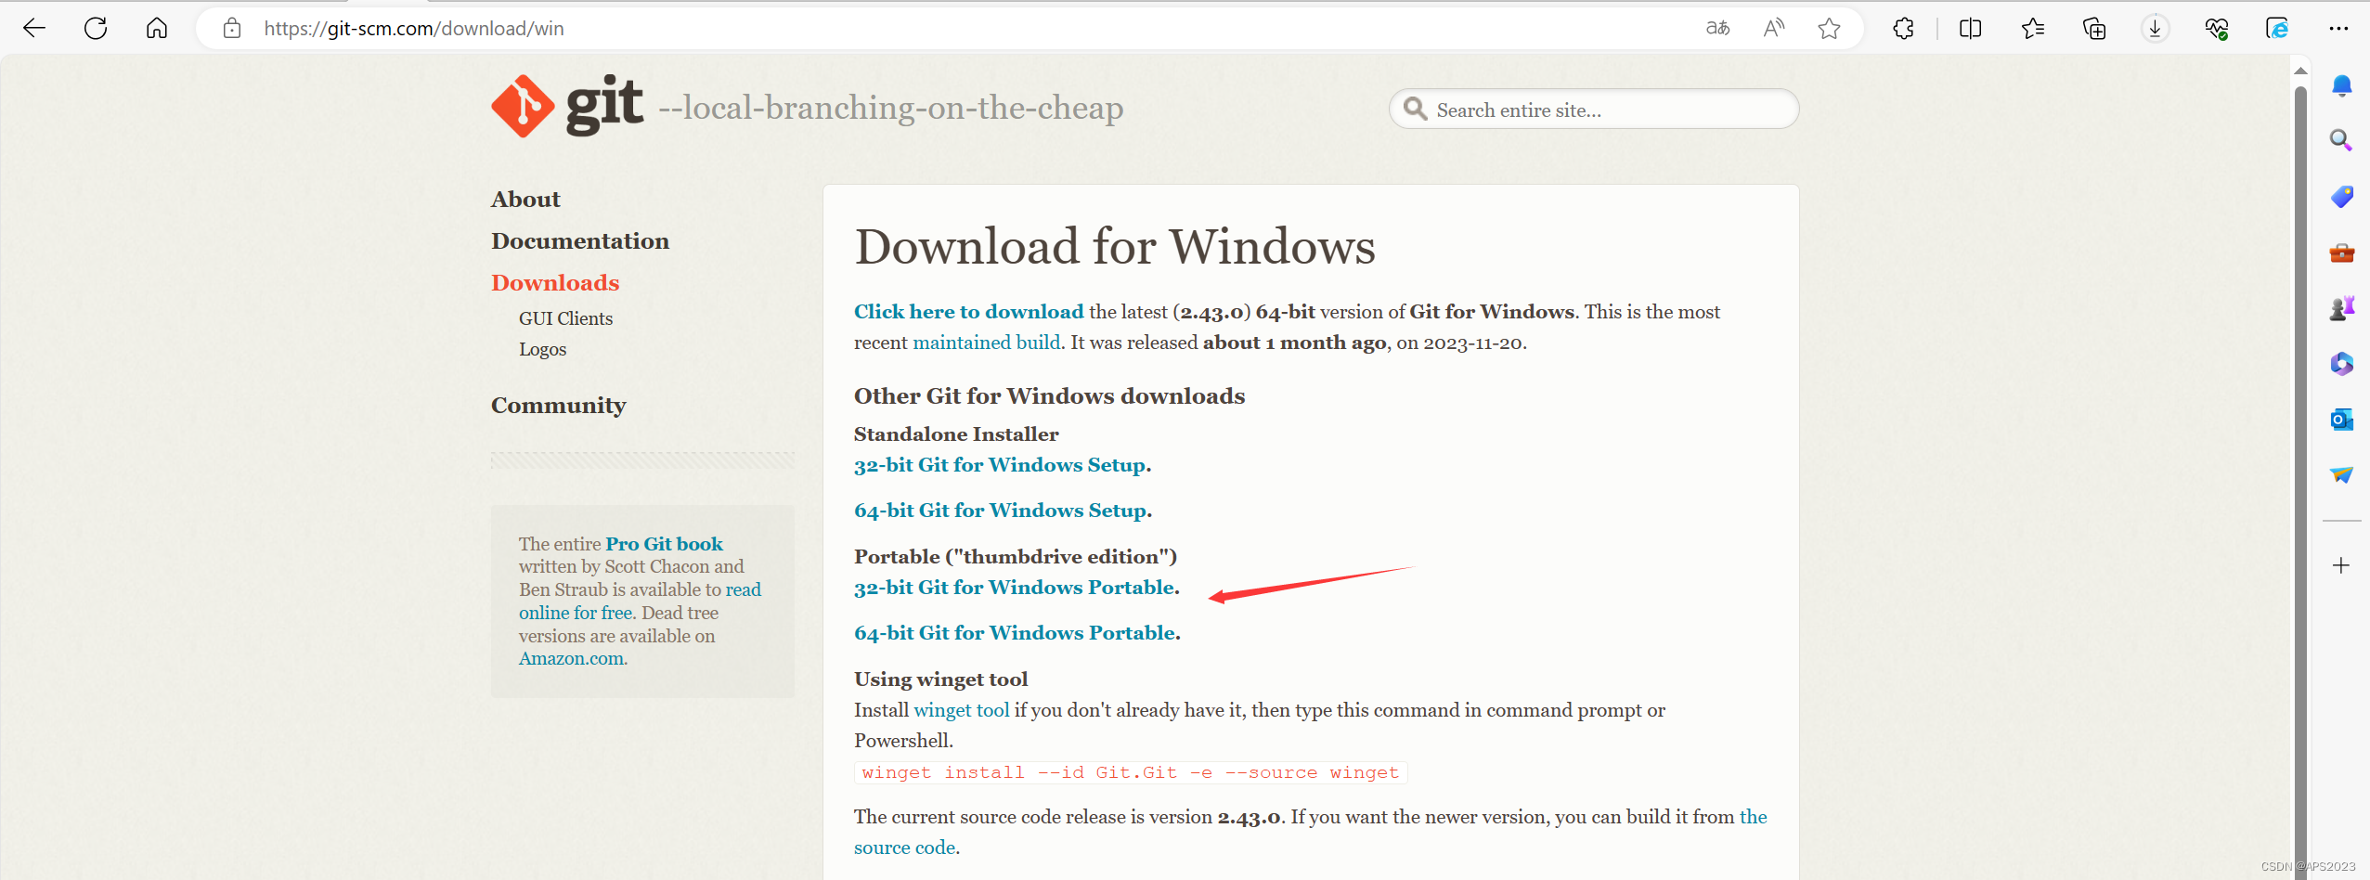Click the Internet Explorer mode icon
The height and width of the screenshot is (880, 2370).
tap(2277, 28)
